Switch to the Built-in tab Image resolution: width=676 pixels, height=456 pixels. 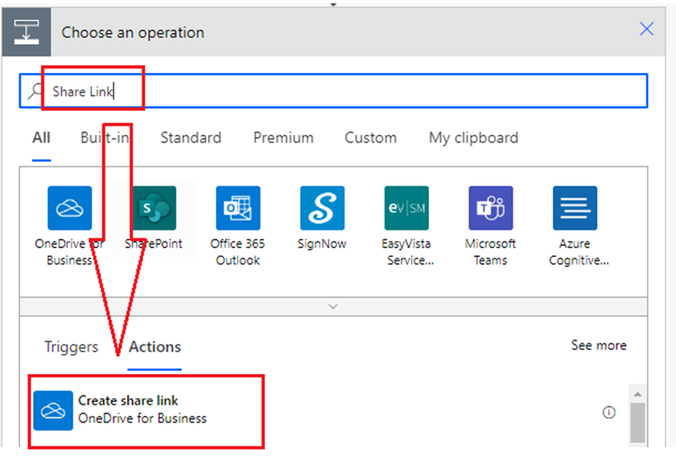click(x=105, y=138)
